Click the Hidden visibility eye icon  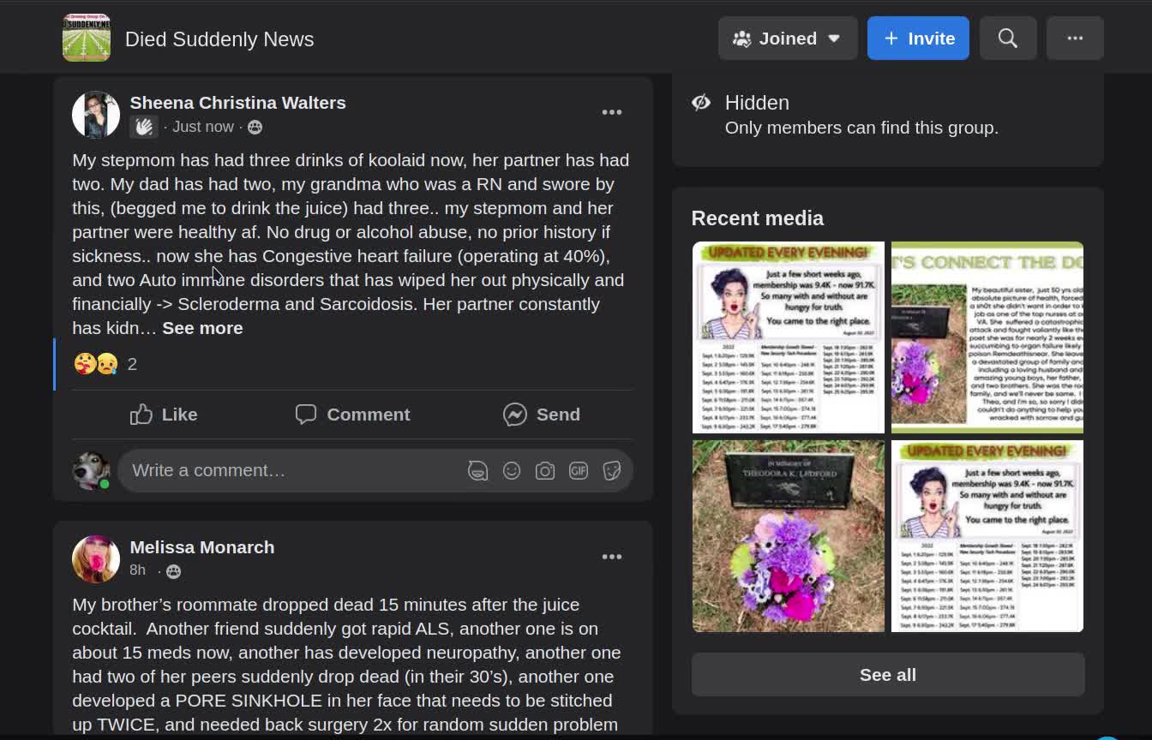(x=701, y=103)
